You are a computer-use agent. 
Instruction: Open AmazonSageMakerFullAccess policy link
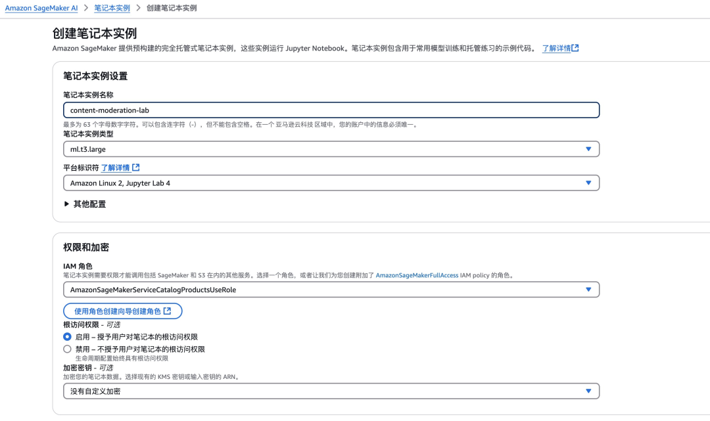(x=417, y=275)
